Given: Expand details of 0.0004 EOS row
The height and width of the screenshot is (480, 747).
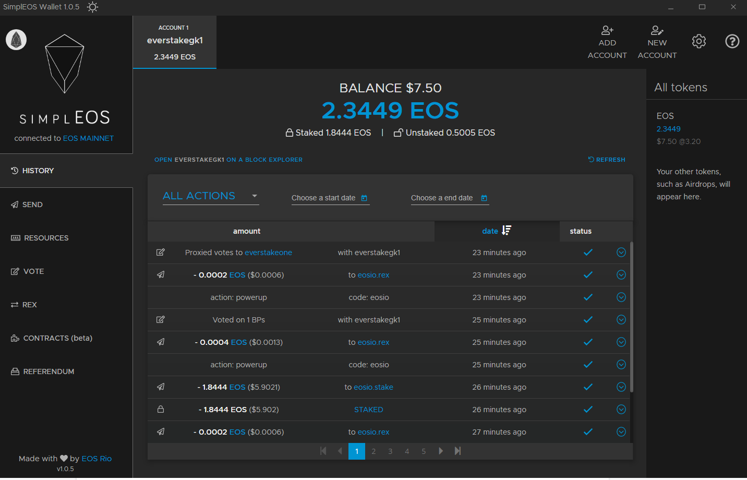Looking at the screenshot, I should [621, 342].
